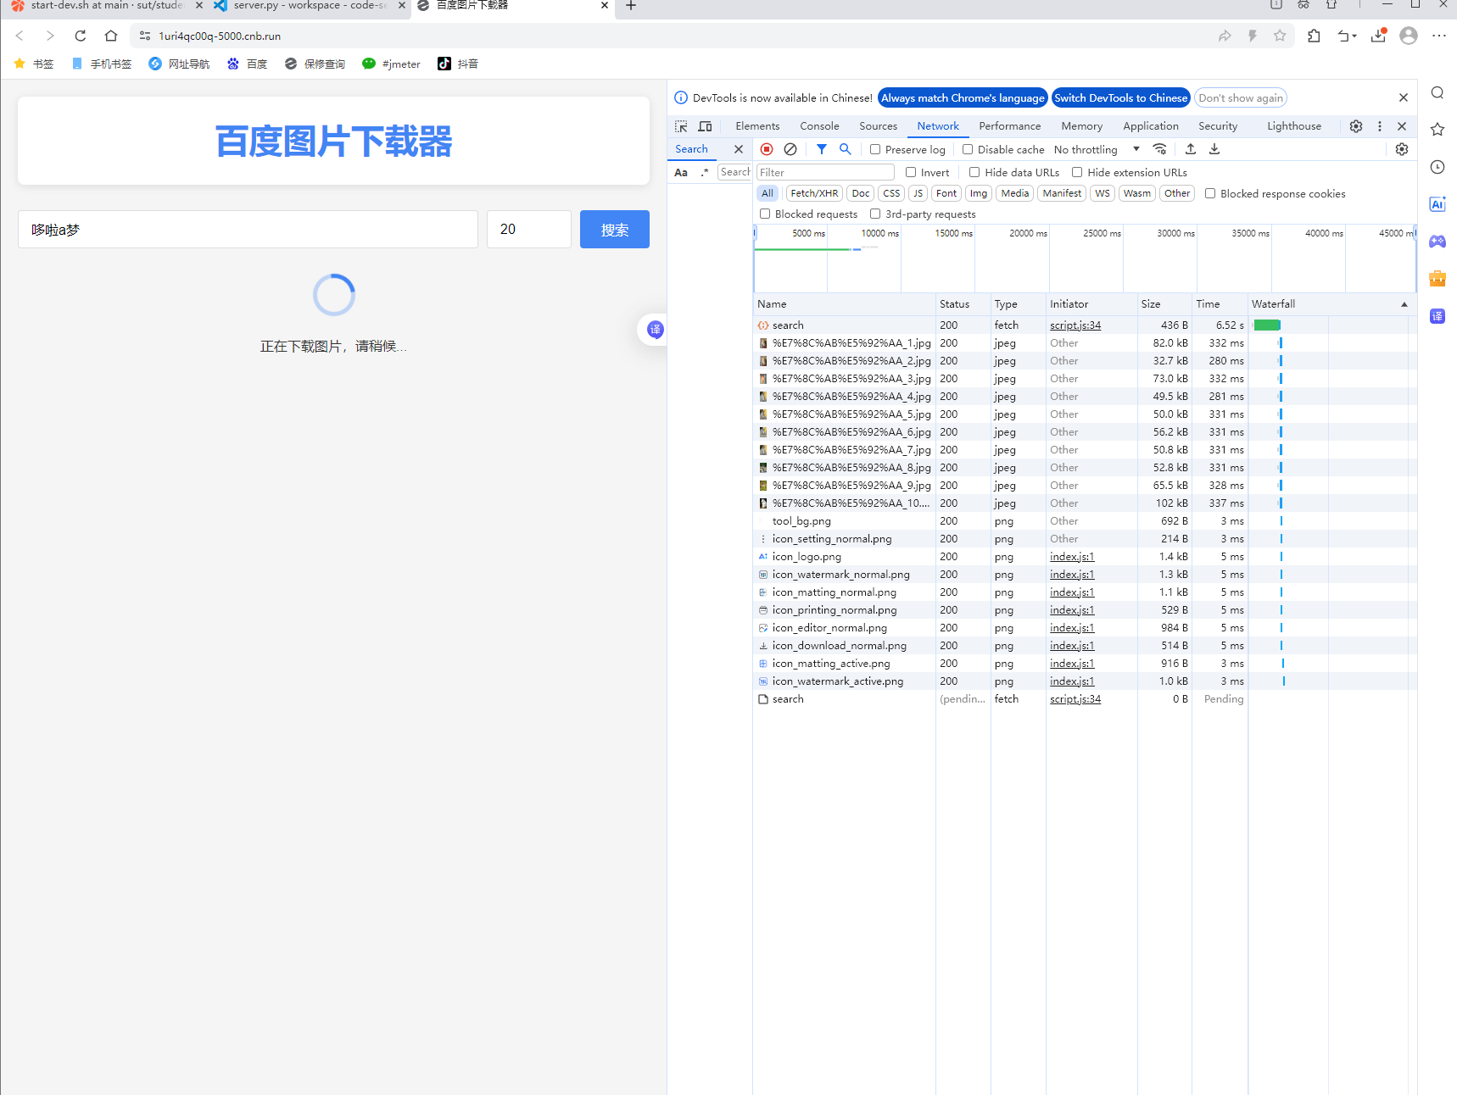Clear the network log
The image size is (1457, 1095).
(x=790, y=149)
